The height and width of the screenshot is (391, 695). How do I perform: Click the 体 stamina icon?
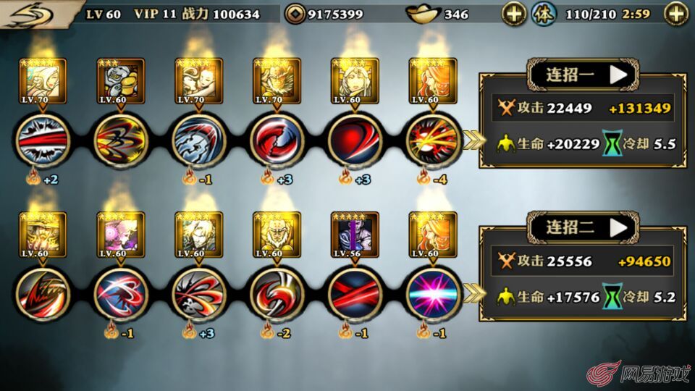coord(544,14)
